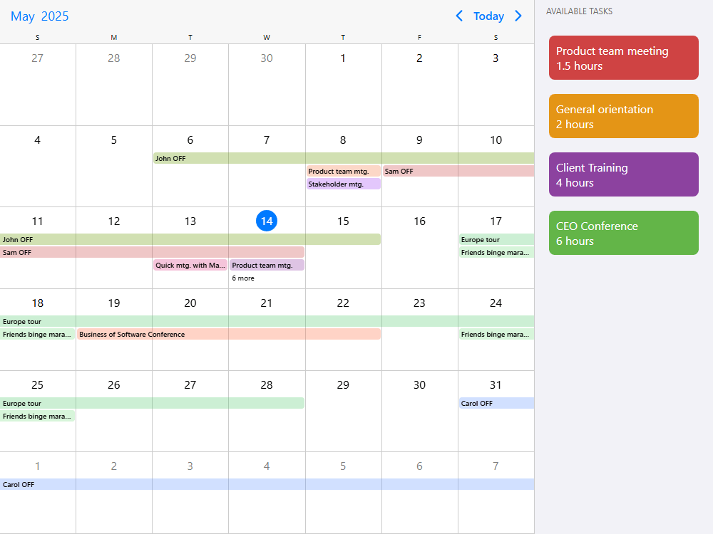713x534 pixels.
Task: Select date May 26
Action: coord(113,385)
